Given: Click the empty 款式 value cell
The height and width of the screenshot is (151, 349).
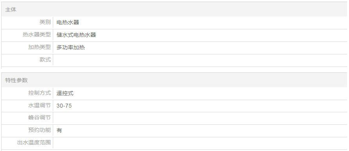Looking at the screenshot, I should tap(200, 60).
